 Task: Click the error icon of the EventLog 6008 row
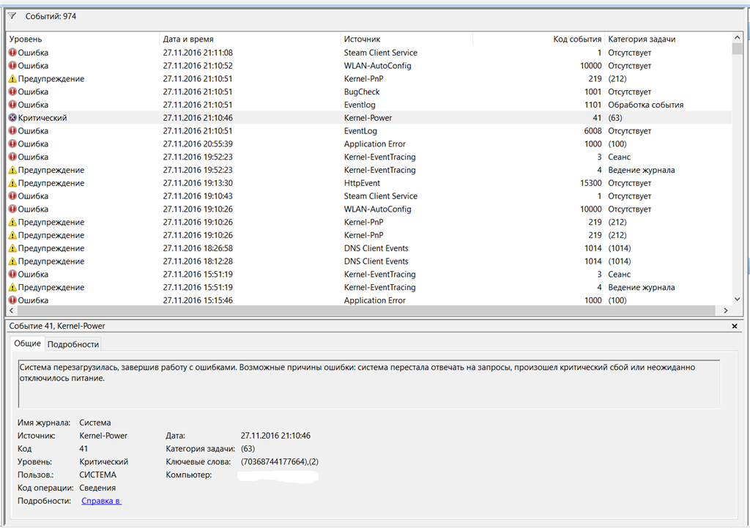tap(12, 130)
